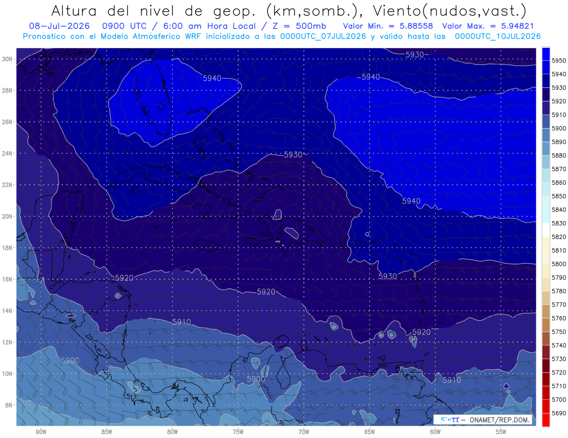Click the '85W' longitude axis label
Image resolution: width=568 pixels, height=438 pixels.
click(x=106, y=432)
